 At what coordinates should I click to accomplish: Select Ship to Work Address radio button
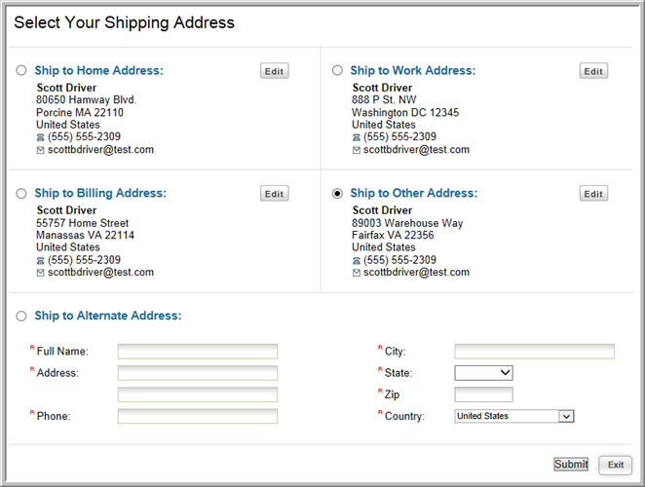(x=337, y=70)
